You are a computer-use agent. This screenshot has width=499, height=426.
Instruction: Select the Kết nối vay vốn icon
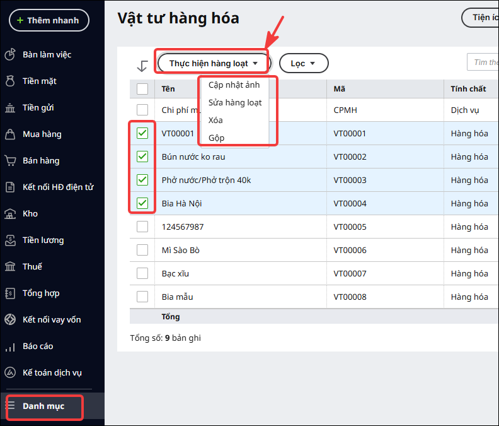(10, 319)
